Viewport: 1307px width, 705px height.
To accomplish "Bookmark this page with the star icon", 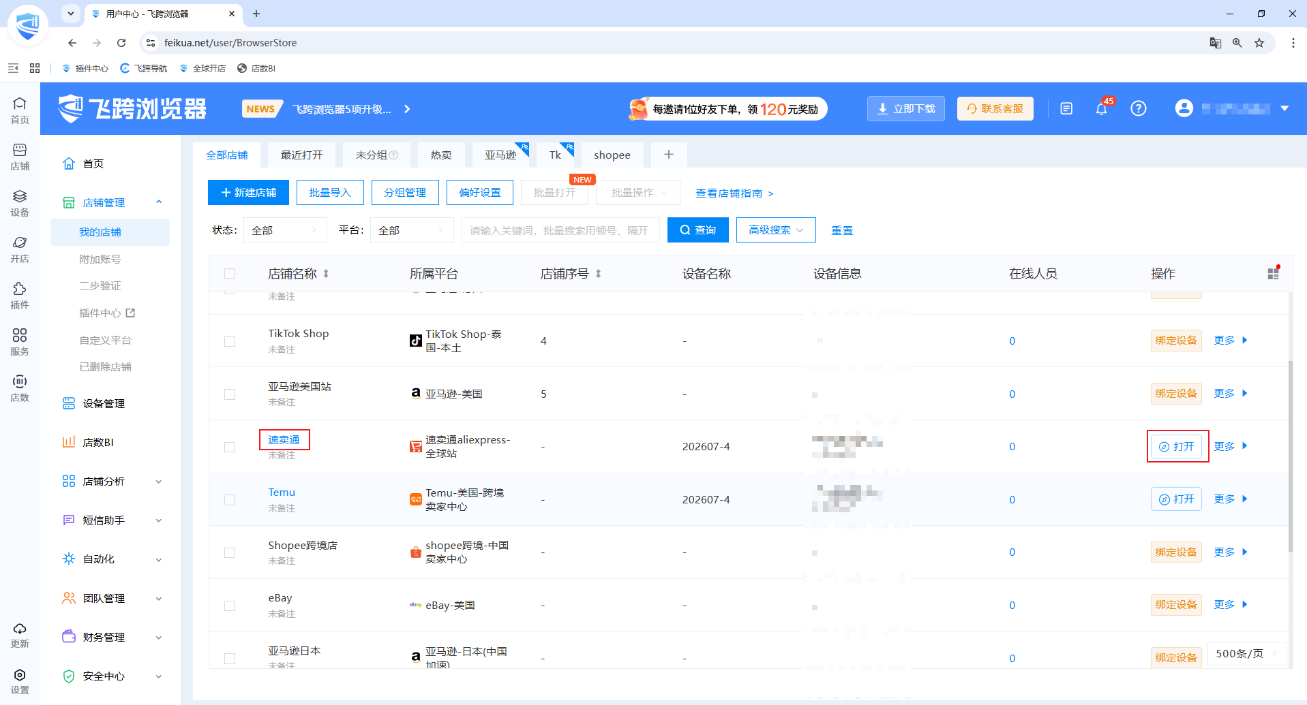I will [x=1259, y=43].
